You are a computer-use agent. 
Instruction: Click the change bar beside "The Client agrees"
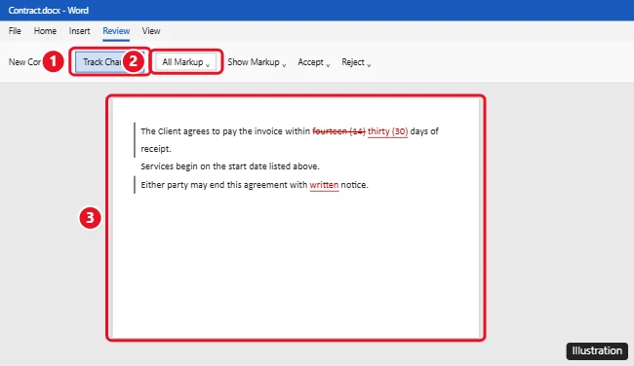pos(135,140)
